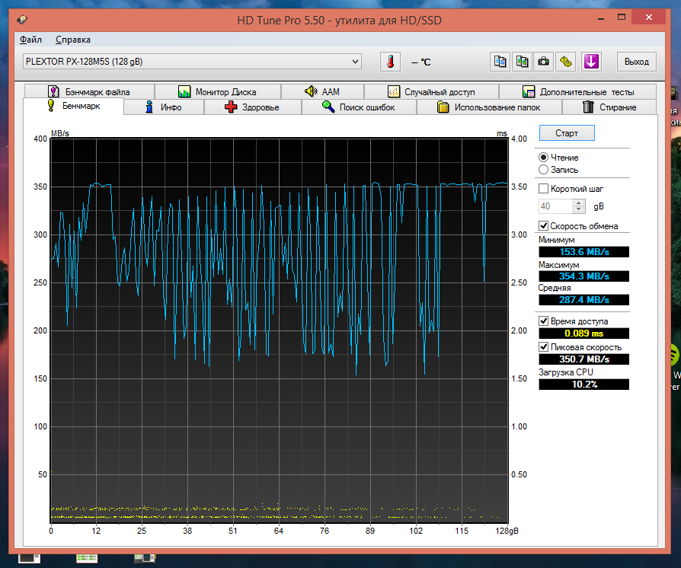This screenshot has height=568, width=681.
Task: Open the AAM tab
Action: coord(322,91)
